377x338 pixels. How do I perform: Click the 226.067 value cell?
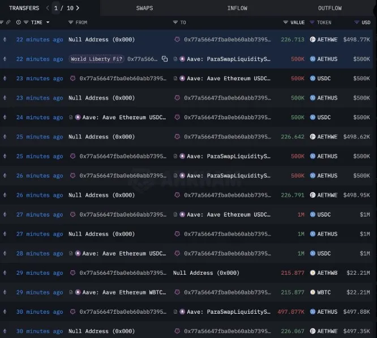293,331
